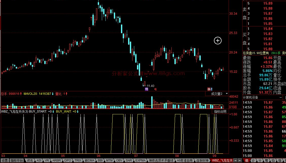Click sell level 4 price 15.88
Screen dimensions: 286x163
coord(268,8)
